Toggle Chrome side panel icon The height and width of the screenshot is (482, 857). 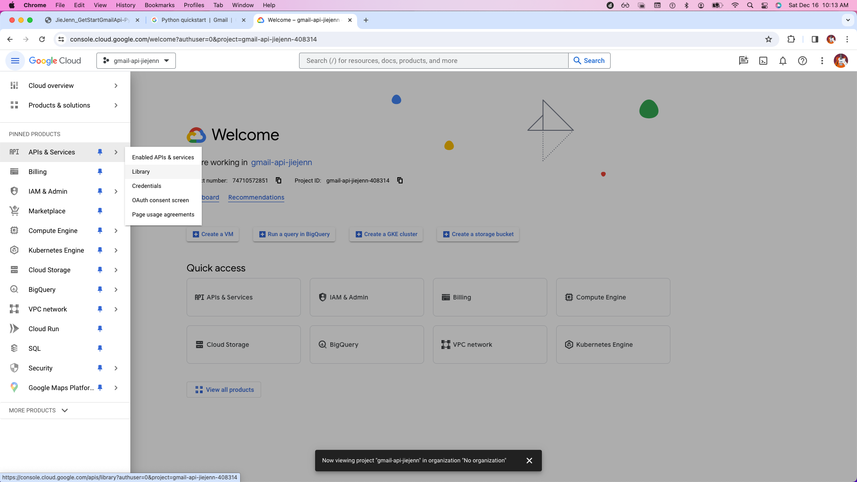[815, 39]
